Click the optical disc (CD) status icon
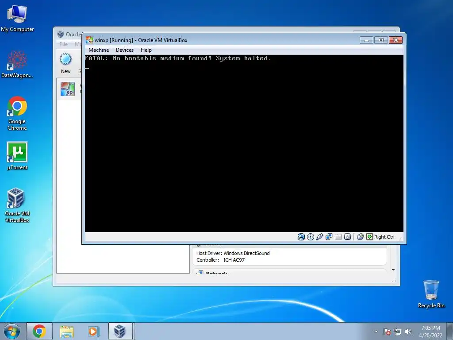453x340 pixels. click(310, 237)
